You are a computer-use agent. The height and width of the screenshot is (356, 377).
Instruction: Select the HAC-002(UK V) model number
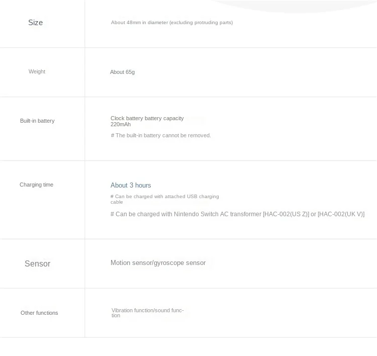(341, 214)
